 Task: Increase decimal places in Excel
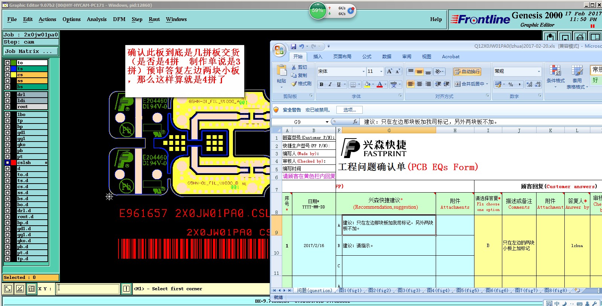coord(529,84)
